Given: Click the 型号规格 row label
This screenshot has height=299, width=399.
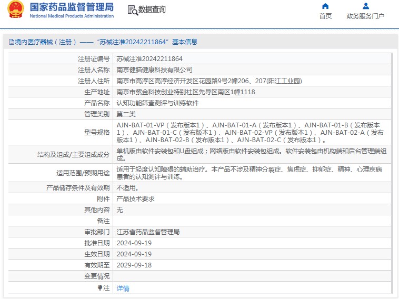Looking at the screenshot, I should [97, 132].
